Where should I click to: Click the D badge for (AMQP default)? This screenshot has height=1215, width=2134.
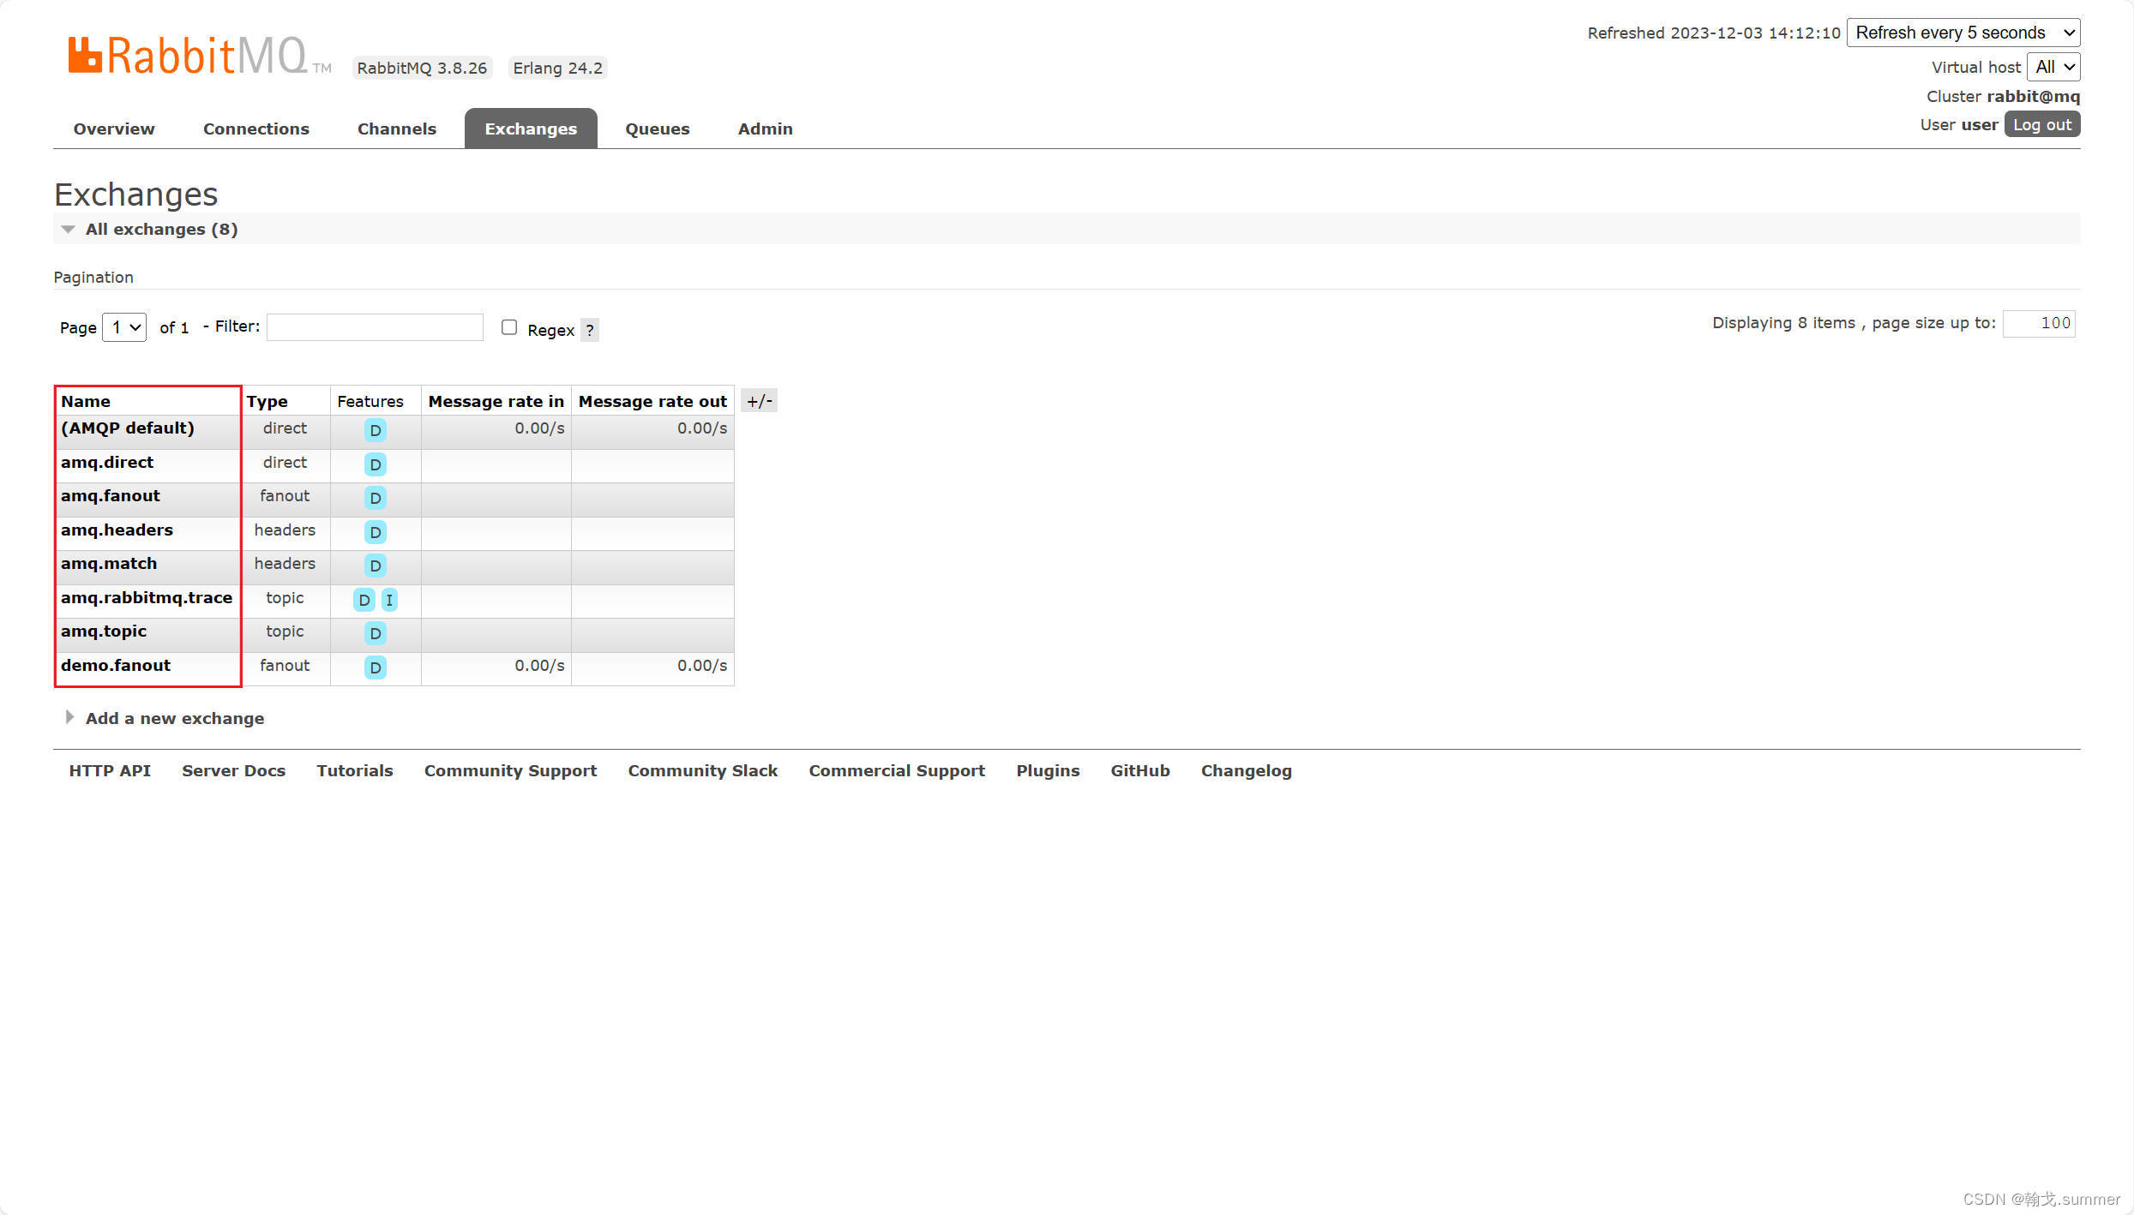pos(375,430)
